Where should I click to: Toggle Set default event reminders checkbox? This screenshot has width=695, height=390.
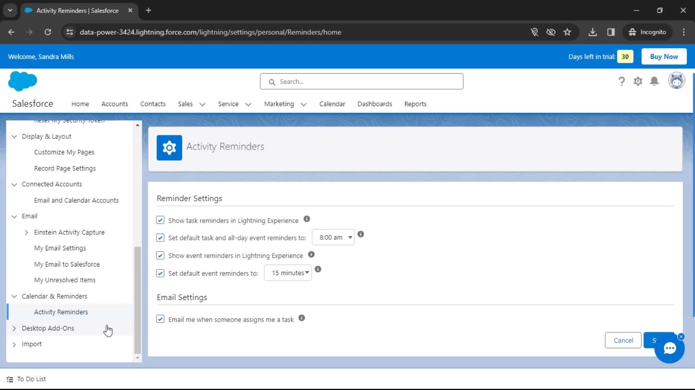pos(160,273)
